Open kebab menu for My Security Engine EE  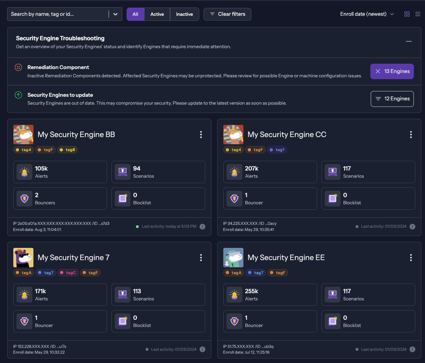411,258
